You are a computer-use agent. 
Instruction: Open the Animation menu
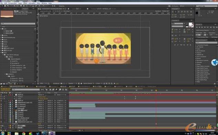coord(32,3)
